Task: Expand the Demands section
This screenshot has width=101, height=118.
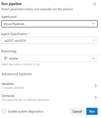Action: (49, 98)
